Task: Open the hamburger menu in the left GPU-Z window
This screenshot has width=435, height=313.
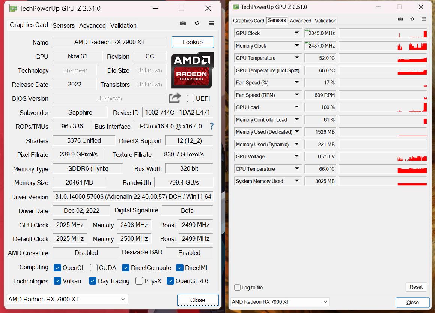Action: point(211,23)
